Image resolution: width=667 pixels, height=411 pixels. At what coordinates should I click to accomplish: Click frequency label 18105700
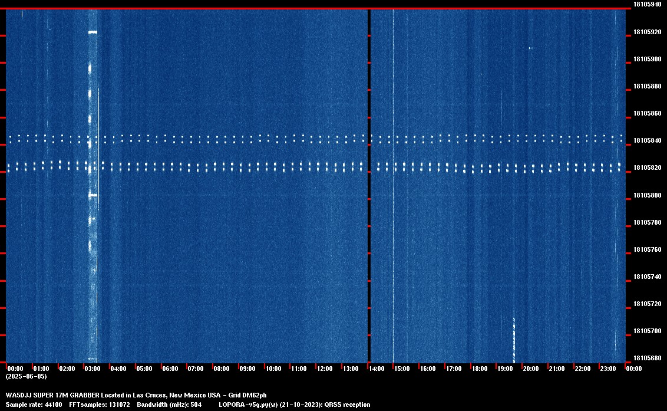pos(647,331)
